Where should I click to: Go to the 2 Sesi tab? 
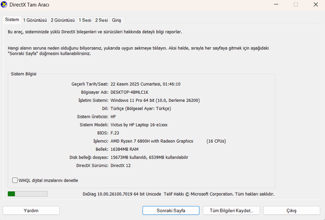[102, 20]
